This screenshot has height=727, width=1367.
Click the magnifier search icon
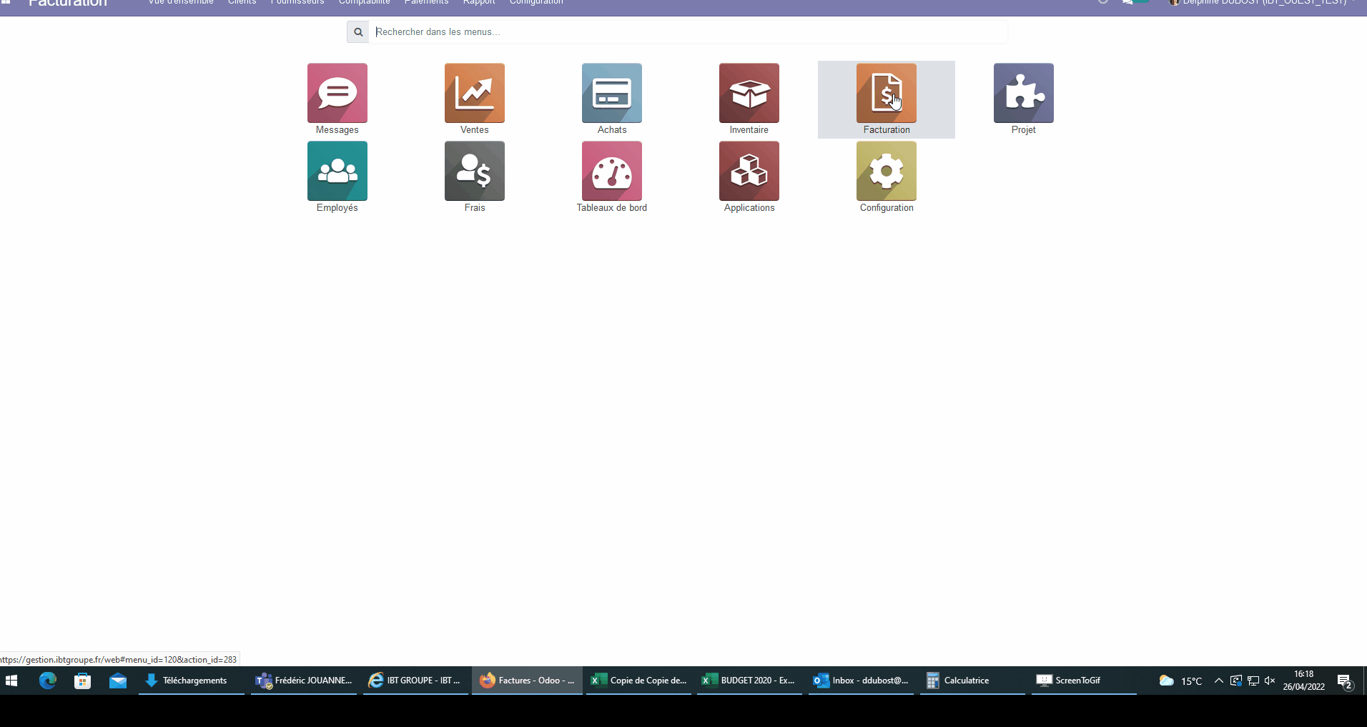358,32
